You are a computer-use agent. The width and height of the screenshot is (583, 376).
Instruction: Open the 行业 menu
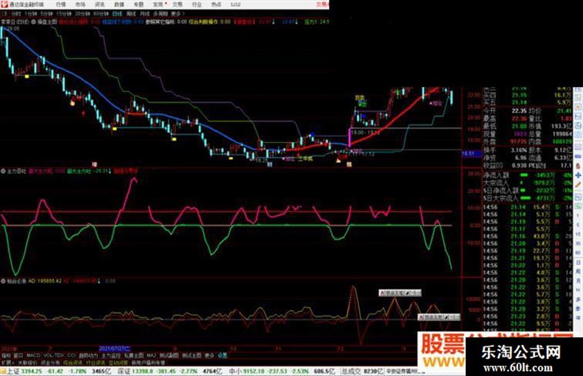(197, 4)
